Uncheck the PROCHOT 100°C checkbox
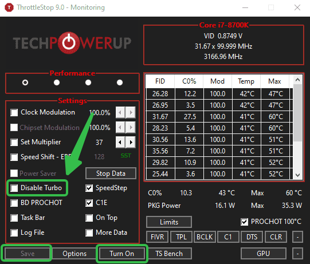 point(245,222)
